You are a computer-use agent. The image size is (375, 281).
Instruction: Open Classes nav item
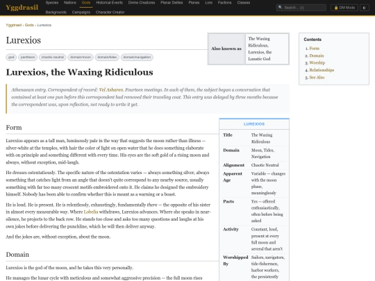click(x=244, y=3)
